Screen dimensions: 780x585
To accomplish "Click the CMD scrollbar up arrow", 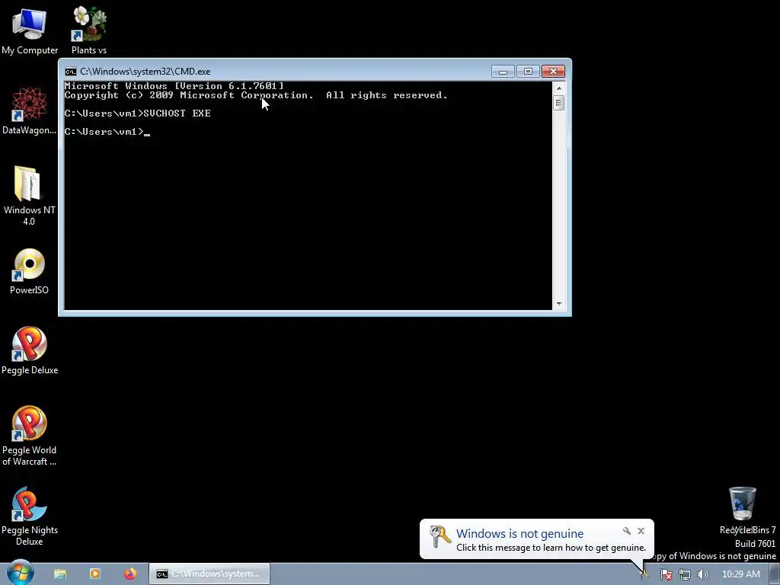I will 559,88.
